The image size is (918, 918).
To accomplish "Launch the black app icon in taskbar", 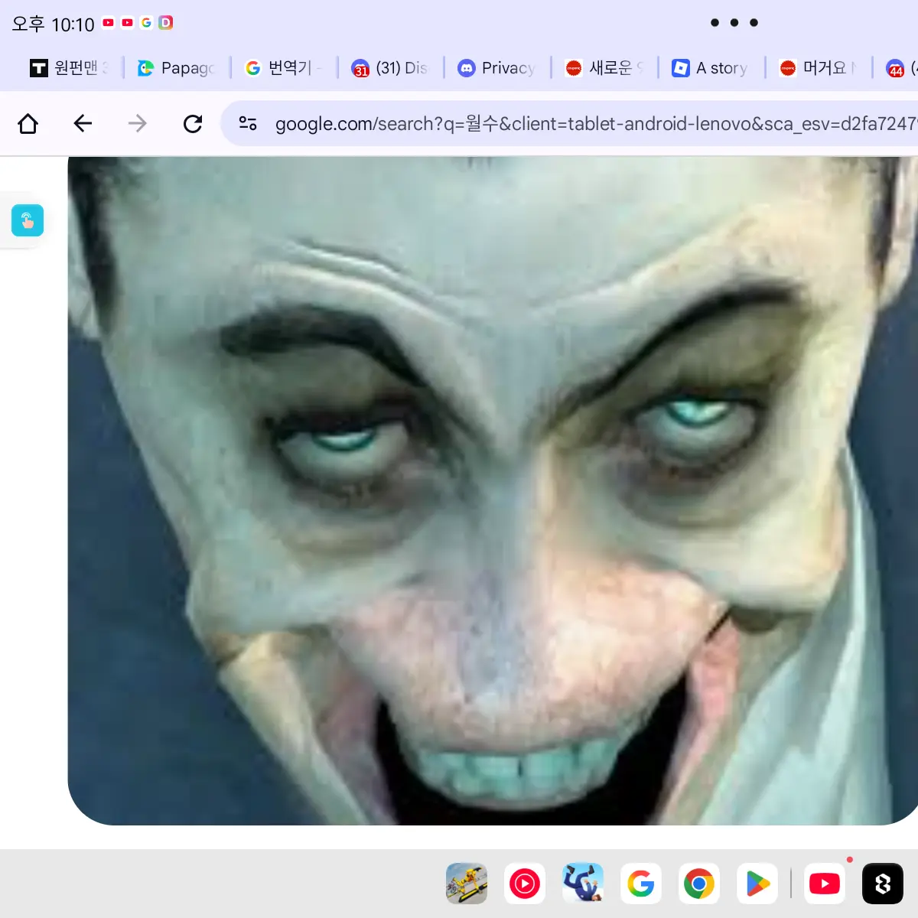I will coord(883,884).
